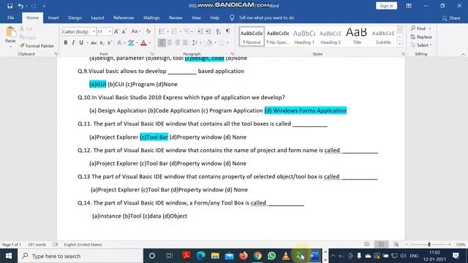Click the Sign in button
Image resolution: width=468 pixels, height=263 pixels.
(x=386, y=6)
